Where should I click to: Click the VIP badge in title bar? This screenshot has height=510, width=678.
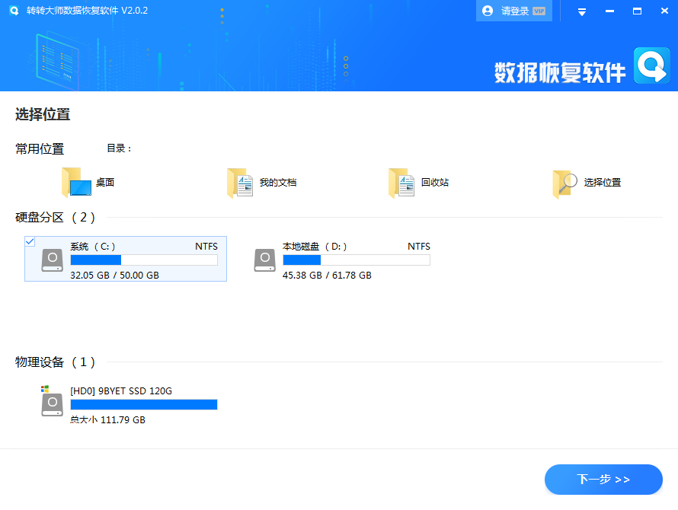pos(539,11)
